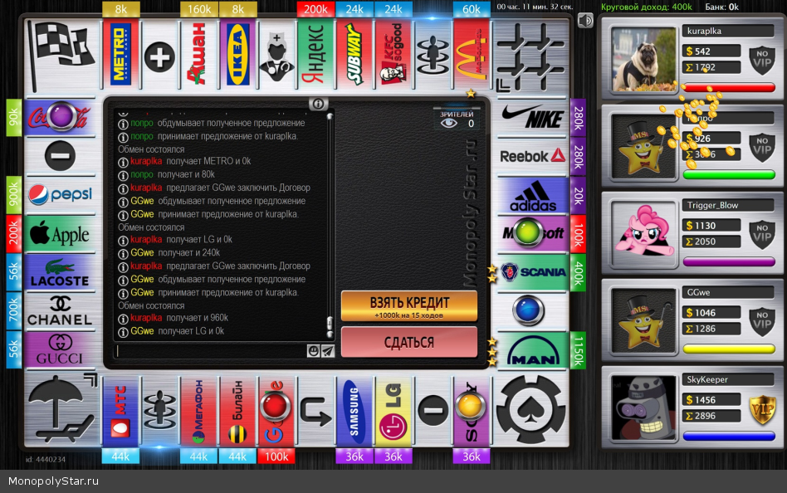Click the zрителей eye viewer counter

pos(457,120)
